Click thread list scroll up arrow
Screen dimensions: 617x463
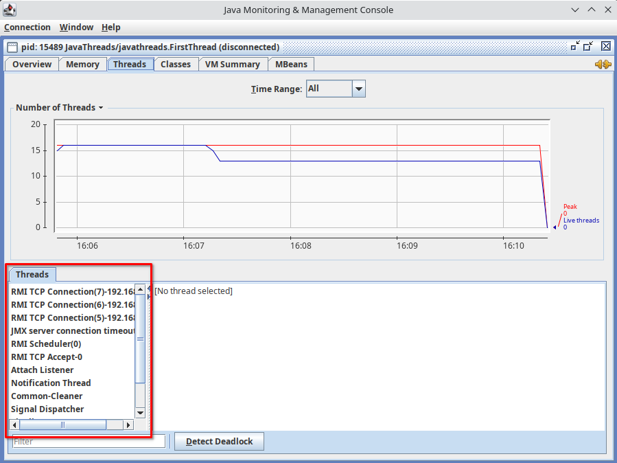[140, 289]
